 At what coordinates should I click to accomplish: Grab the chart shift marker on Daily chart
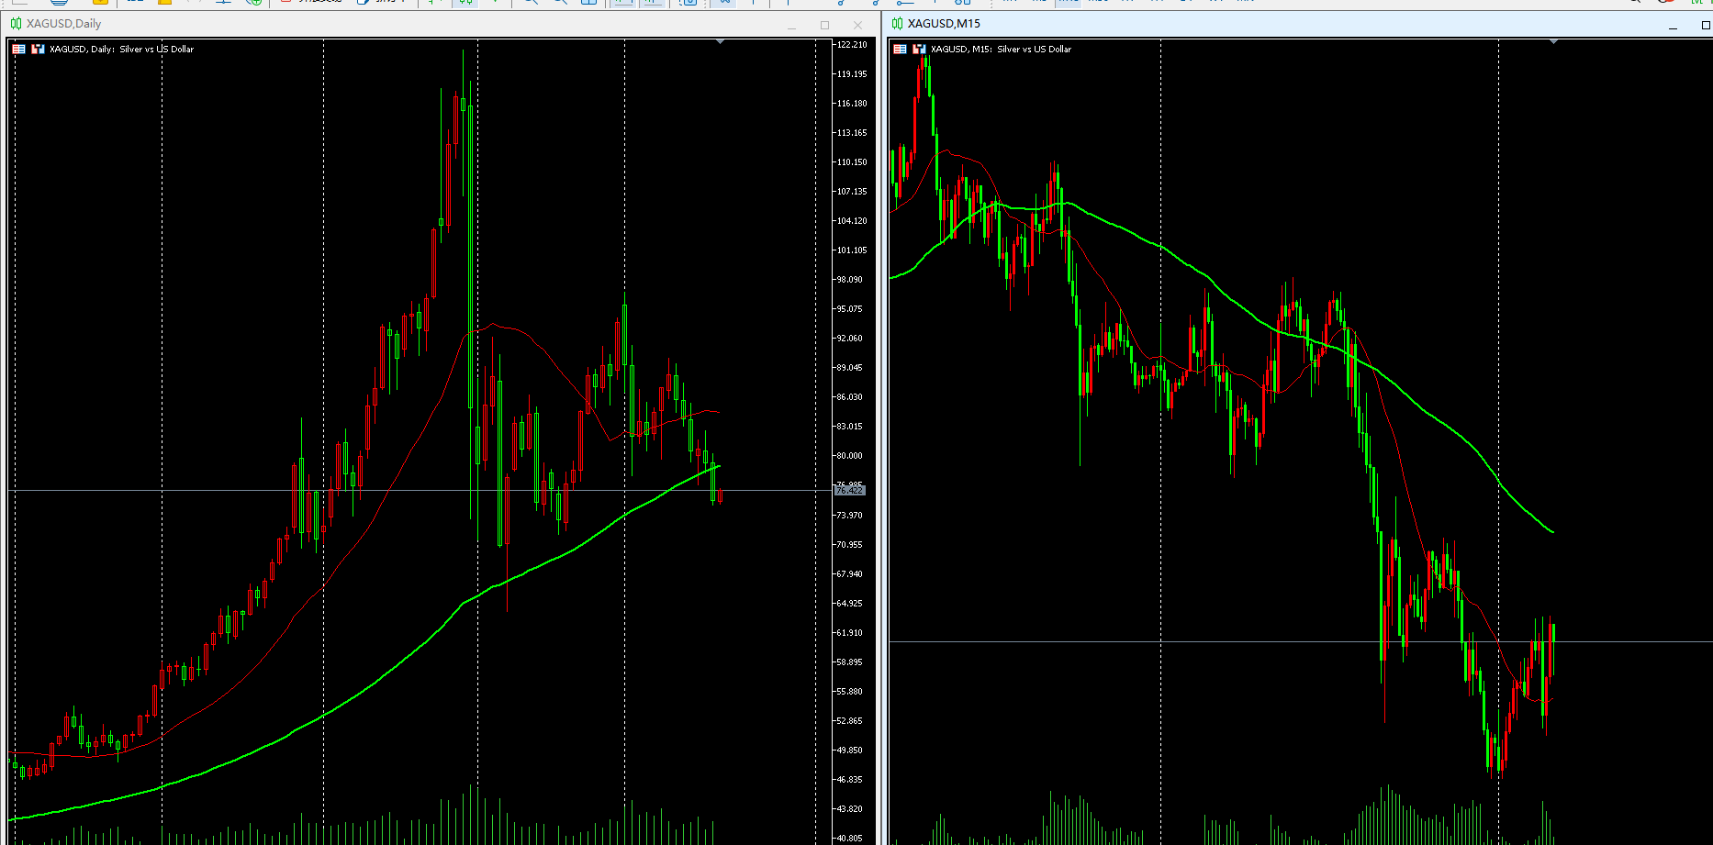[721, 42]
